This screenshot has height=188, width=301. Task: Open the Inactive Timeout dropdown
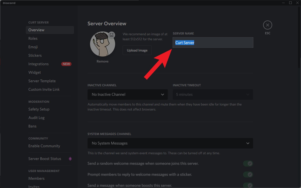(x=213, y=94)
